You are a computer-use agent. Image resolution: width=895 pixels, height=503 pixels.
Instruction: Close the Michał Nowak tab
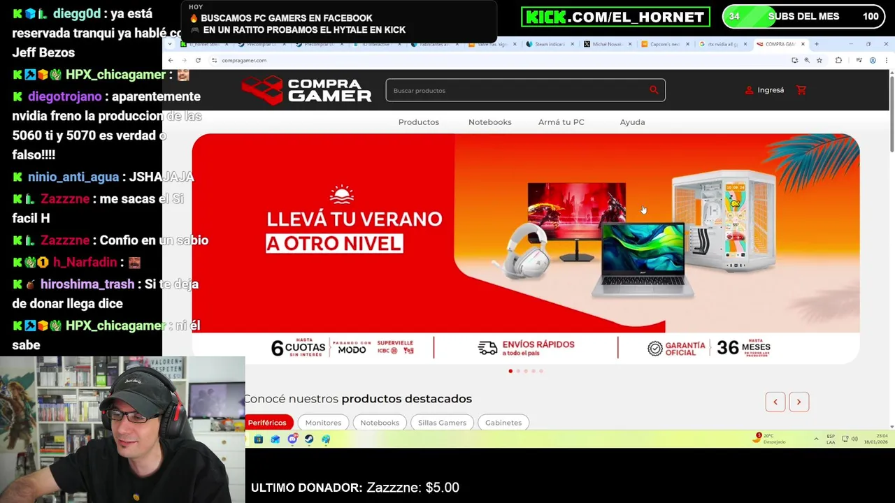[629, 44]
